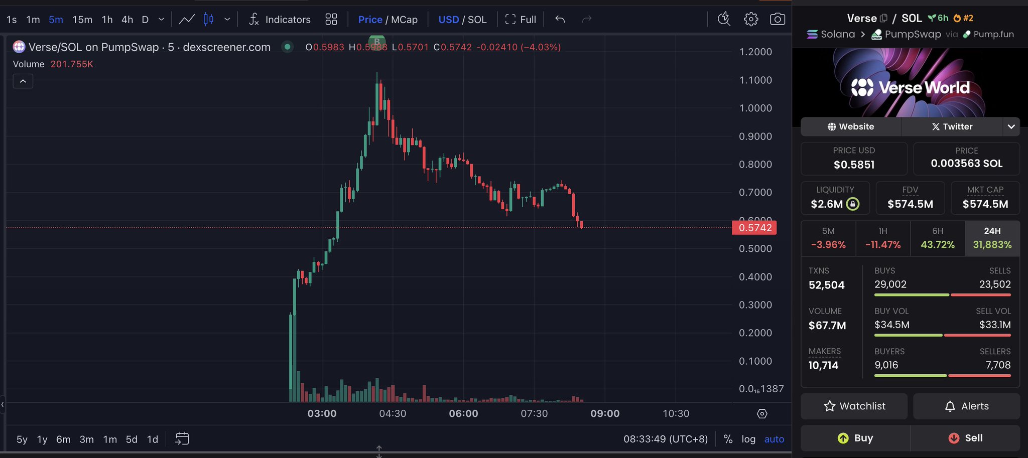
Task: Undo the last chart action
Action: (x=560, y=20)
